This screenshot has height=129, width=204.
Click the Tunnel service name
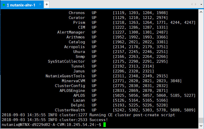(x=78, y=66)
